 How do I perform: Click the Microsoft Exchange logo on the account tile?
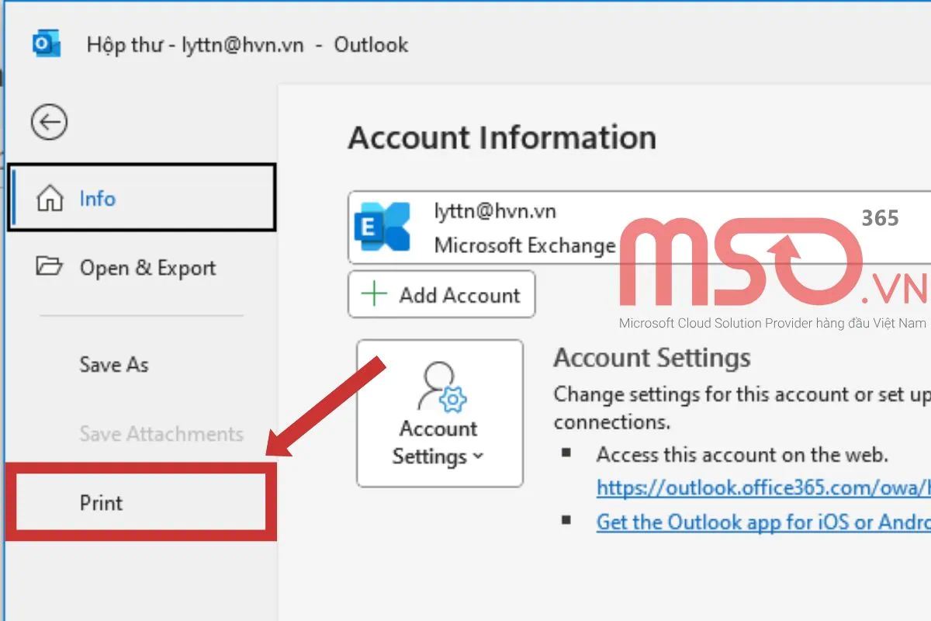pos(381,227)
